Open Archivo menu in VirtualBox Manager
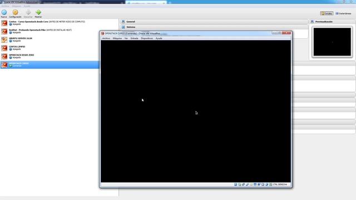 click(5, 6)
